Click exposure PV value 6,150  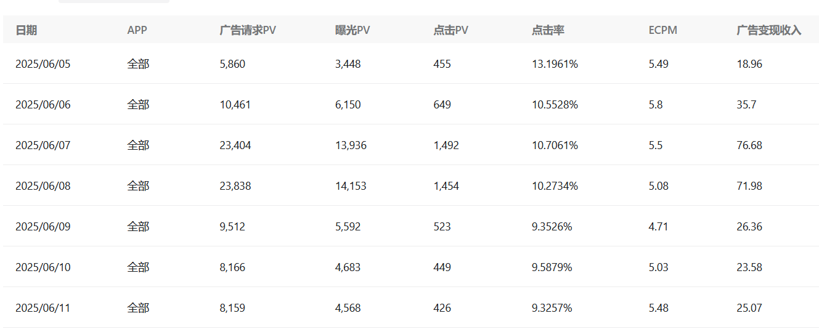(x=348, y=105)
